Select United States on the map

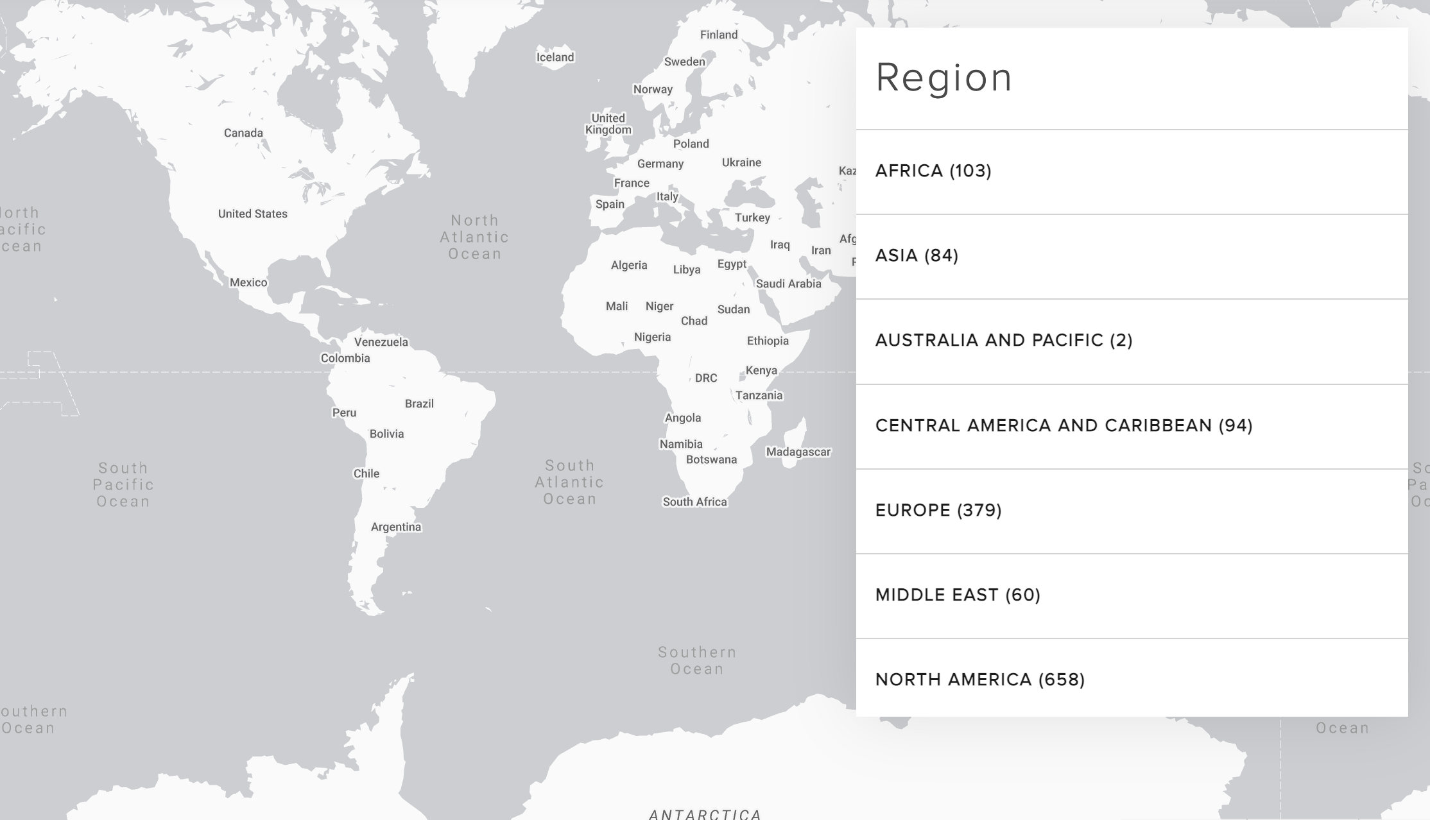tap(252, 214)
